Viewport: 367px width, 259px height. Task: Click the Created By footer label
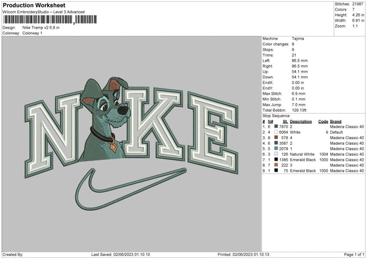click(13, 254)
